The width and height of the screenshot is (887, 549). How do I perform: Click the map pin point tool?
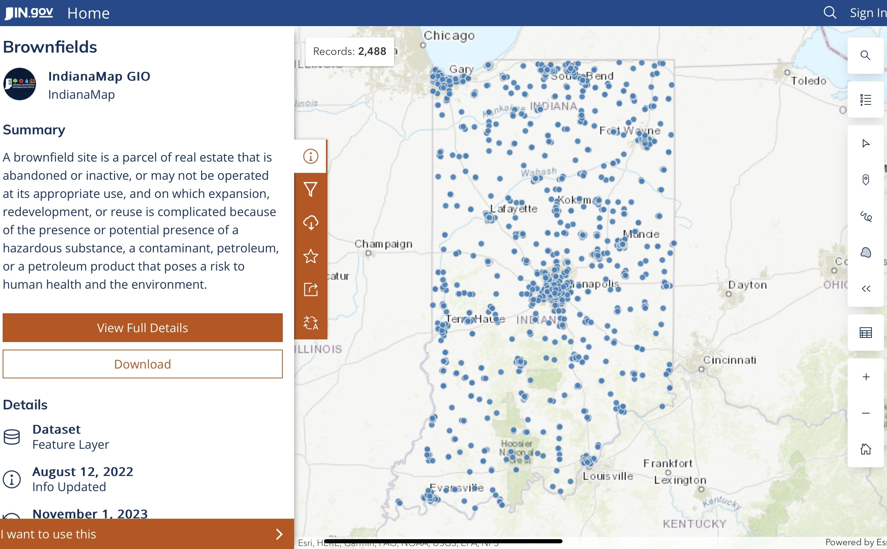[865, 179]
